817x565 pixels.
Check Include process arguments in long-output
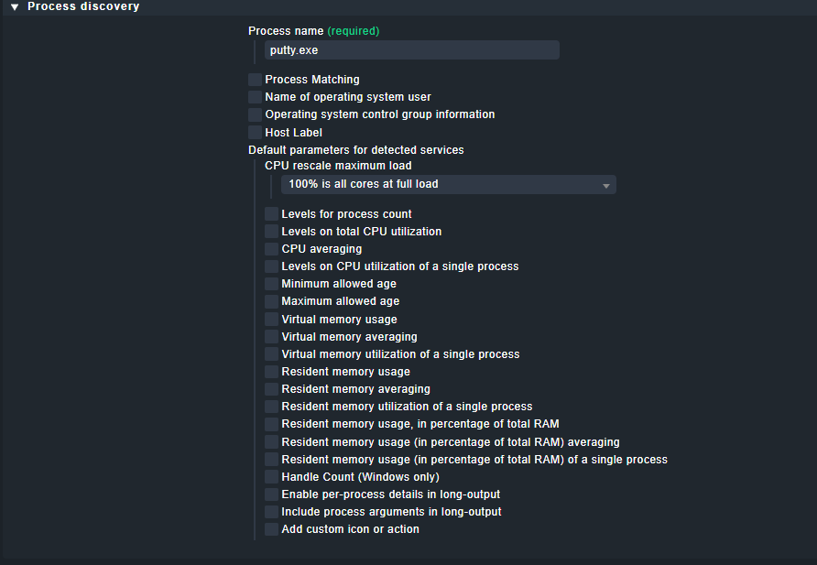[271, 512]
